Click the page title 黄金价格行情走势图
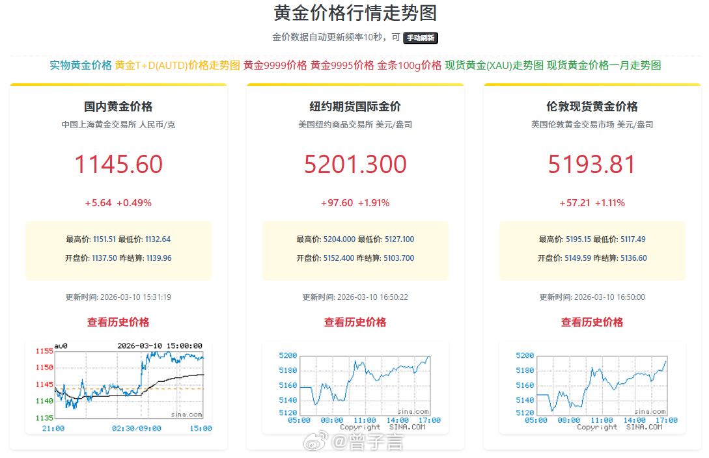Viewport: 709px width, 458px height. click(354, 14)
